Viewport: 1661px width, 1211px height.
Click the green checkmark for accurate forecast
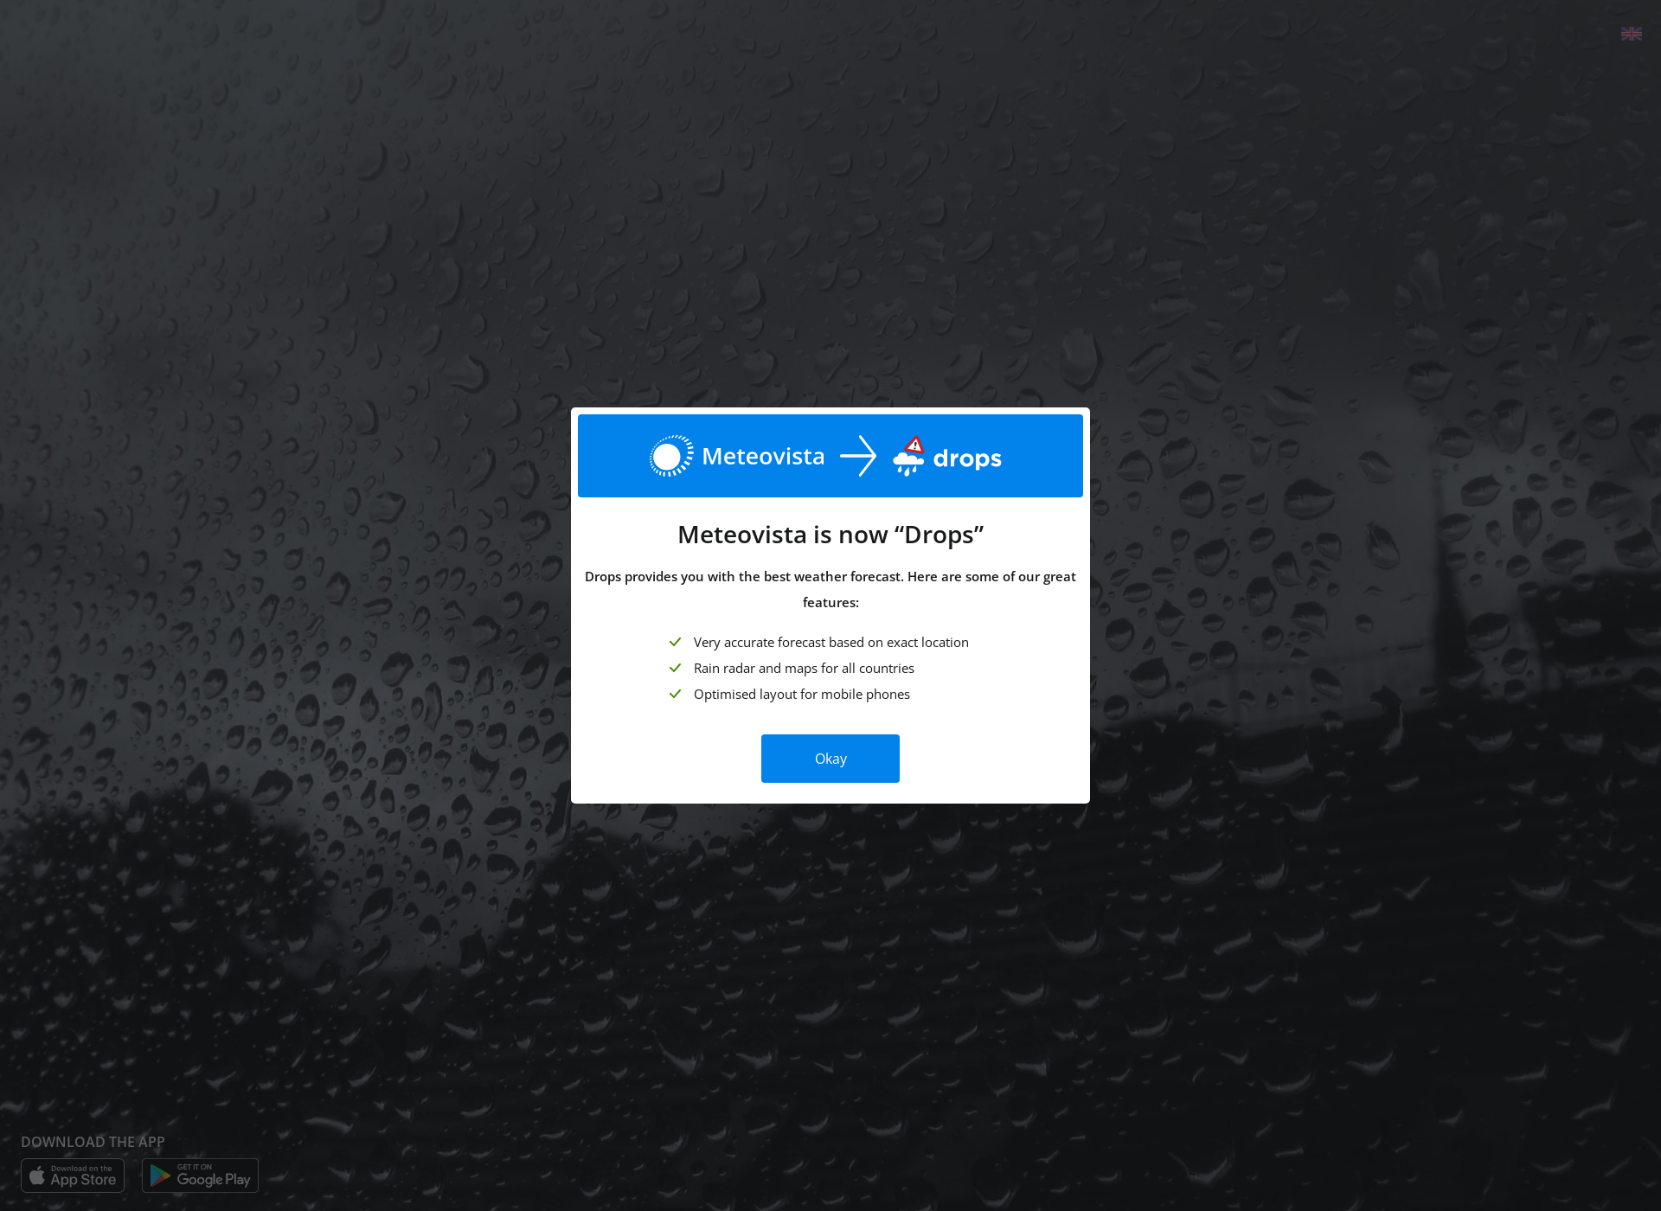[x=673, y=641]
